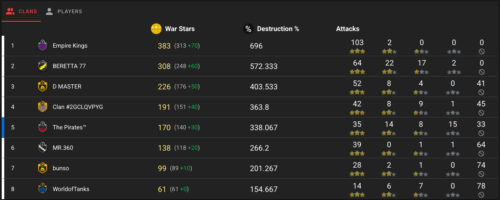Viewport: 500px width, 200px height.
Task: Select the Clans tab
Action: (21, 11)
